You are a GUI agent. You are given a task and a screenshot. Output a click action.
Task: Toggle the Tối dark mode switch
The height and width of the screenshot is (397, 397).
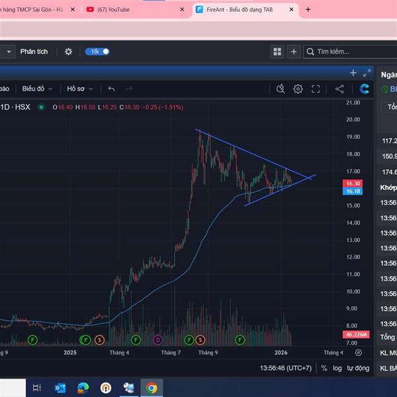(97, 52)
